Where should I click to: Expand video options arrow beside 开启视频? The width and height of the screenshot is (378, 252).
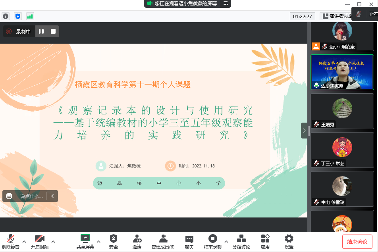pyautogui.click(x=53, y=241)
